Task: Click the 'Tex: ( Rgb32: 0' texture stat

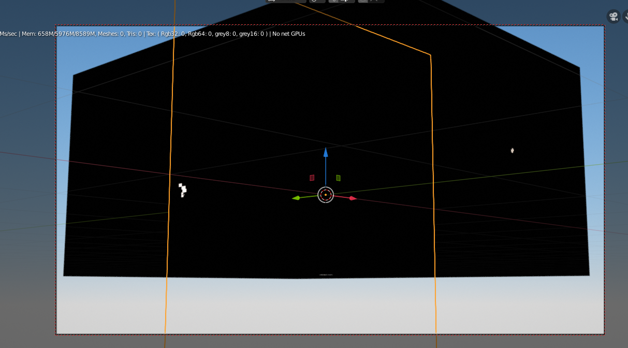Action: (x=166, y=34)
